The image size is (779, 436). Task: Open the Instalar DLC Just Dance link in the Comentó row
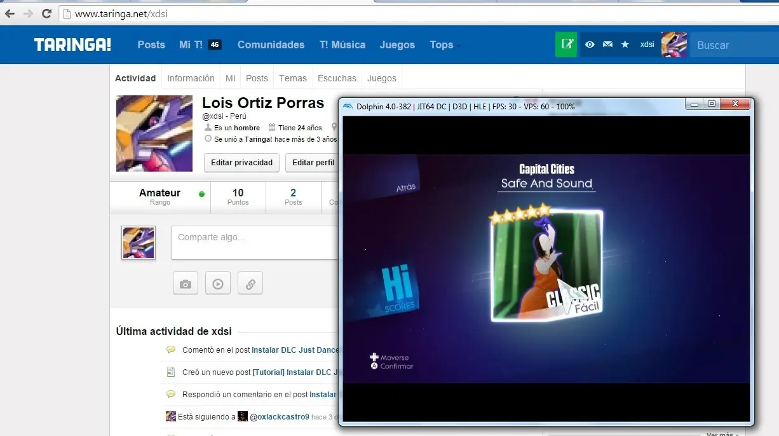295,350
